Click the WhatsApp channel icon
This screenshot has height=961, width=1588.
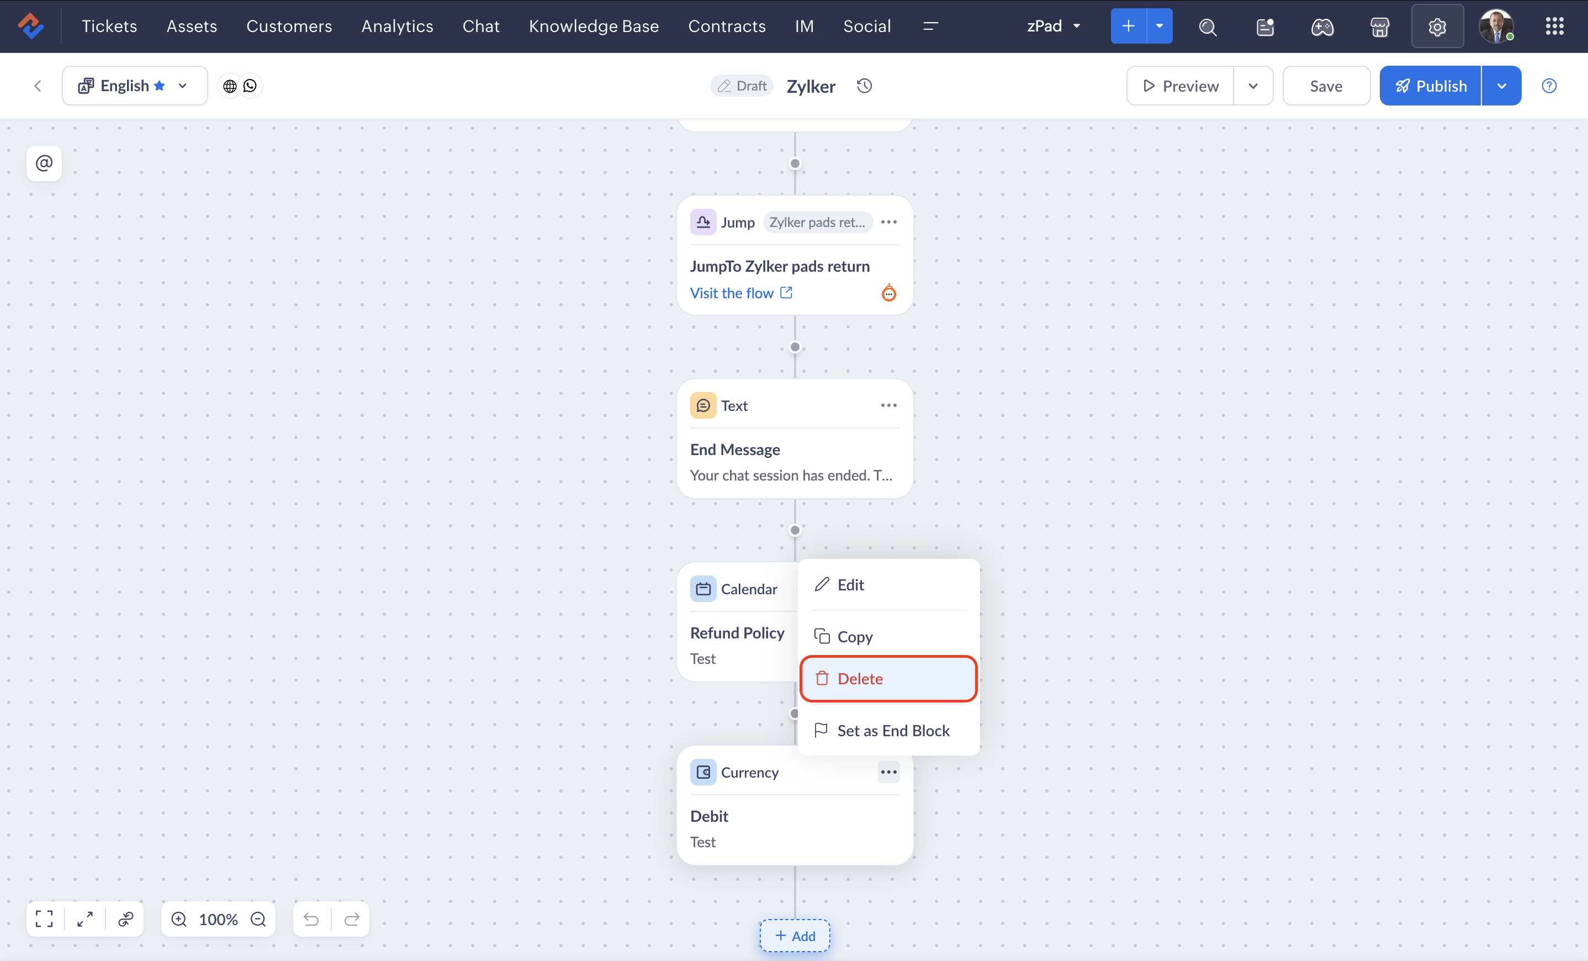(x=250, y=86)
